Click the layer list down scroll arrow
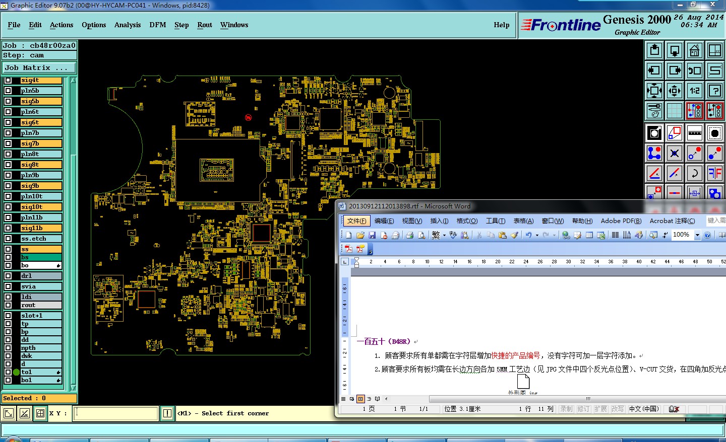Image resolution: width=726 pixels, height=442 pixels. click(x=74, y=388)
